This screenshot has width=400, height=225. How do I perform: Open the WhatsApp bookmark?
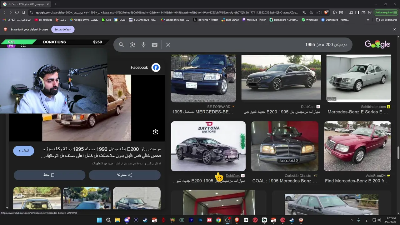(310, 20)
